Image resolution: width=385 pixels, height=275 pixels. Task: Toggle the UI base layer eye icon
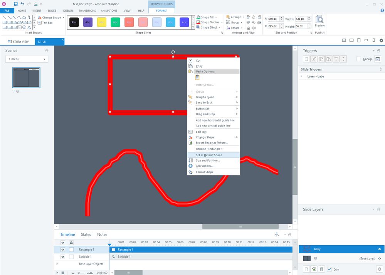tap(379, 258)
